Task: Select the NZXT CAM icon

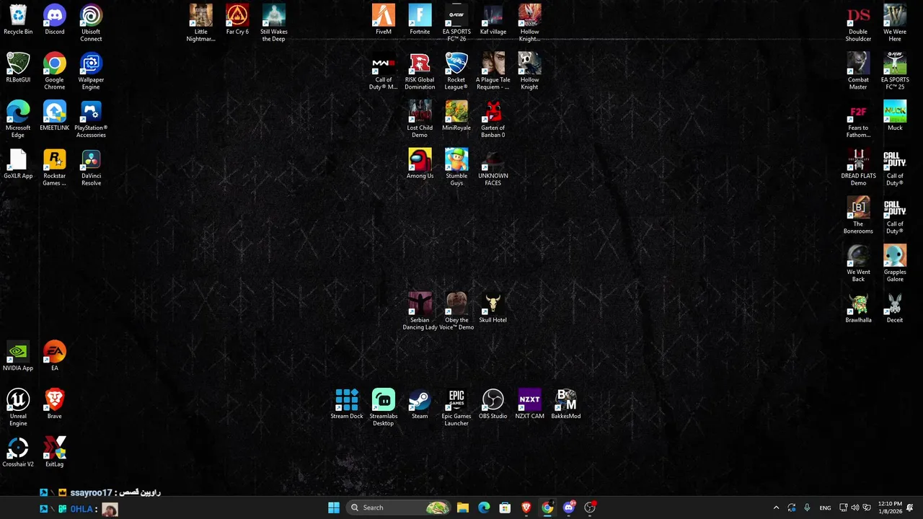Action: tap(529, 404)
